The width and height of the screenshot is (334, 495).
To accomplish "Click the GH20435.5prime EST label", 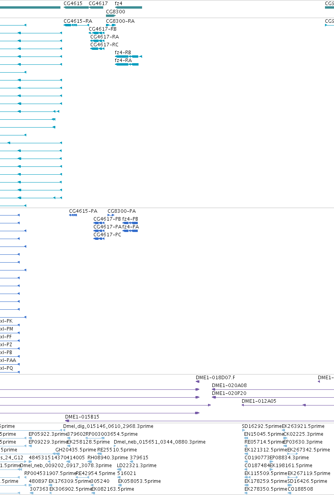I will [76, 450].
